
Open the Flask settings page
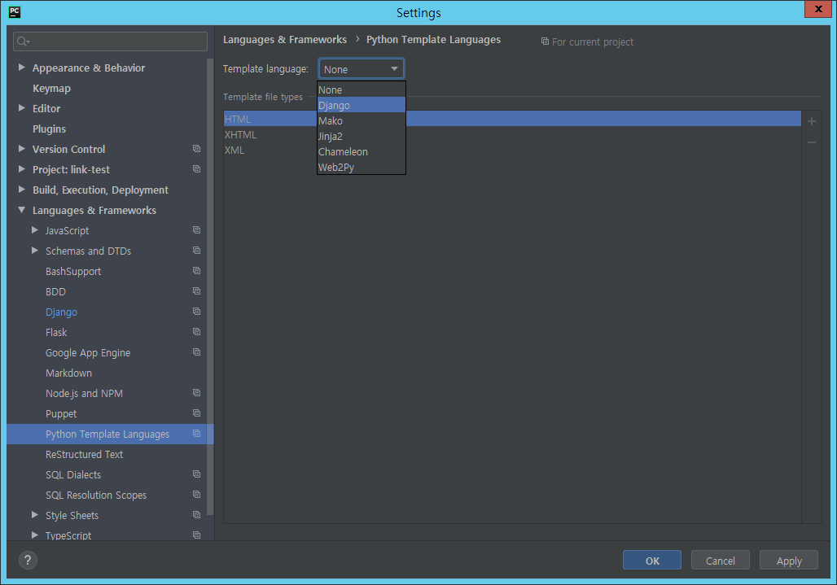tap(56, 332)
